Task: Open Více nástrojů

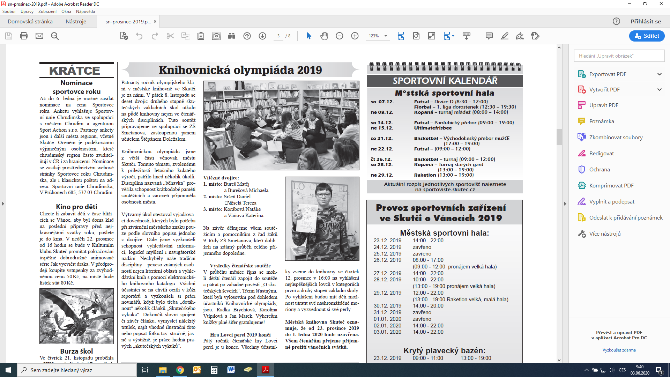Action: [605, 234]
